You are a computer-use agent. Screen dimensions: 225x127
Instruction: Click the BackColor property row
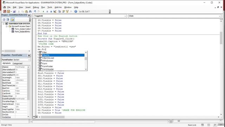[14, 80]
